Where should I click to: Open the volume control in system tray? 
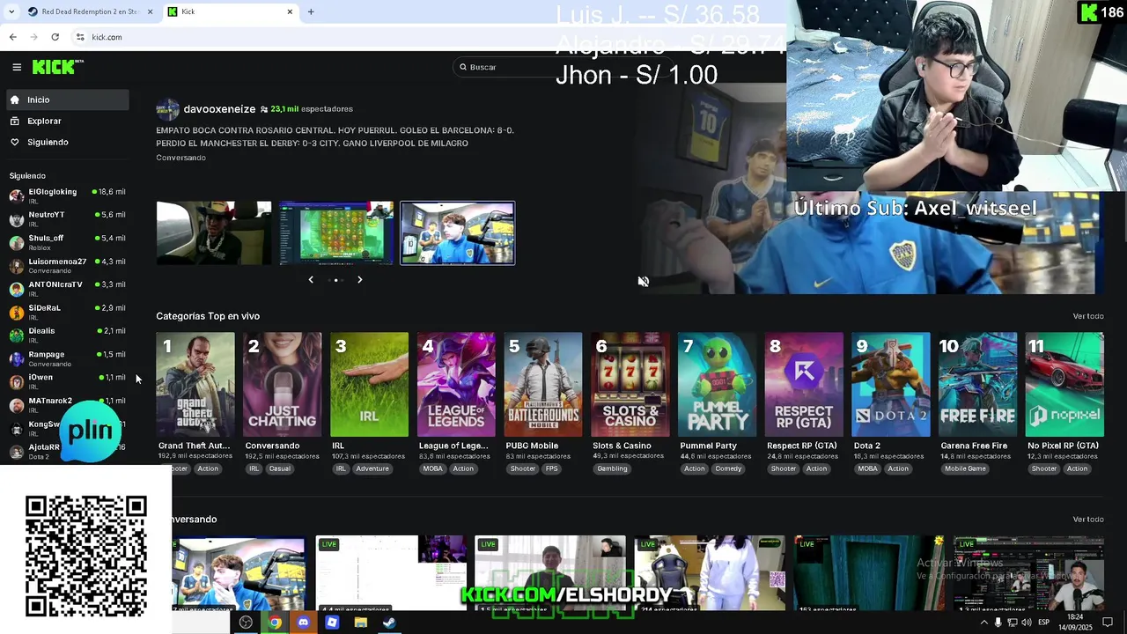(1027, 623)
